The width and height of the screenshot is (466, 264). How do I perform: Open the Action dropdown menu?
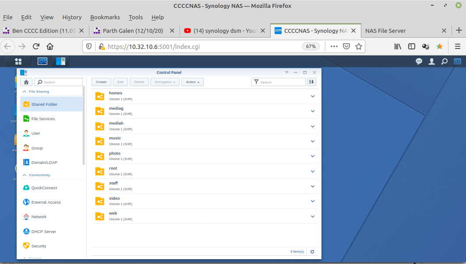[x=192, y=82]
